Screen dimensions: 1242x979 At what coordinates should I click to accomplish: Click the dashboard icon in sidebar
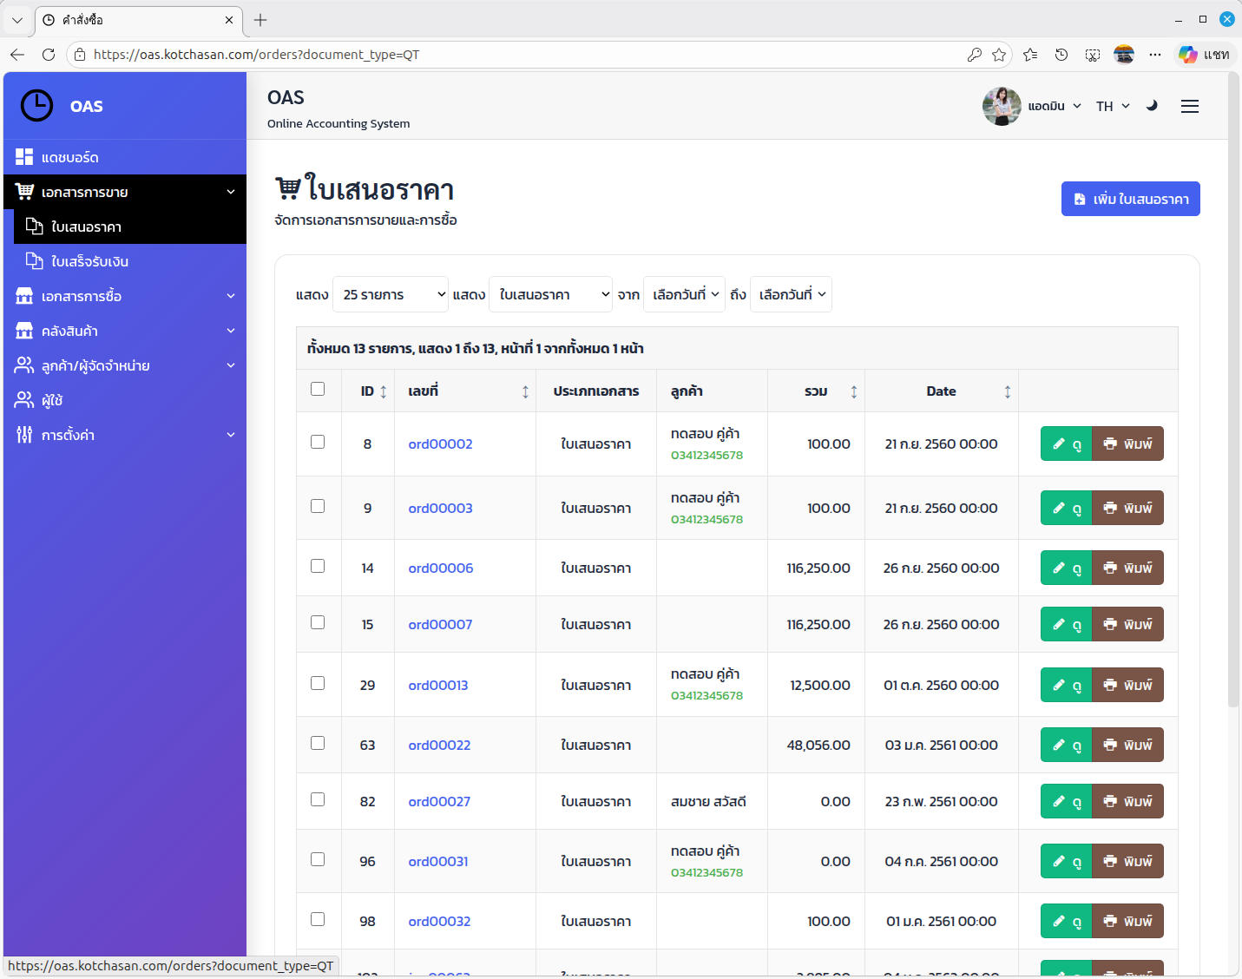point(24,157)
